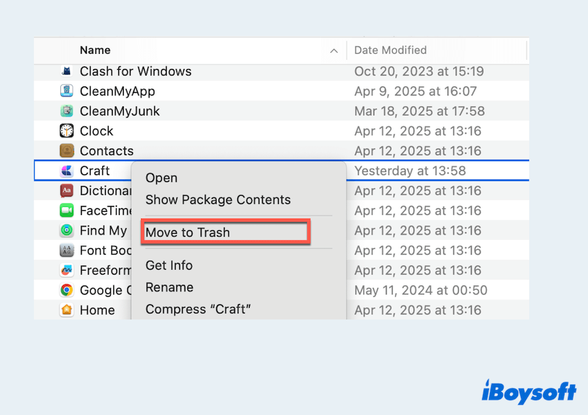Click the Dictionary app icon
The image size is (588, 415).
[66, 191]
